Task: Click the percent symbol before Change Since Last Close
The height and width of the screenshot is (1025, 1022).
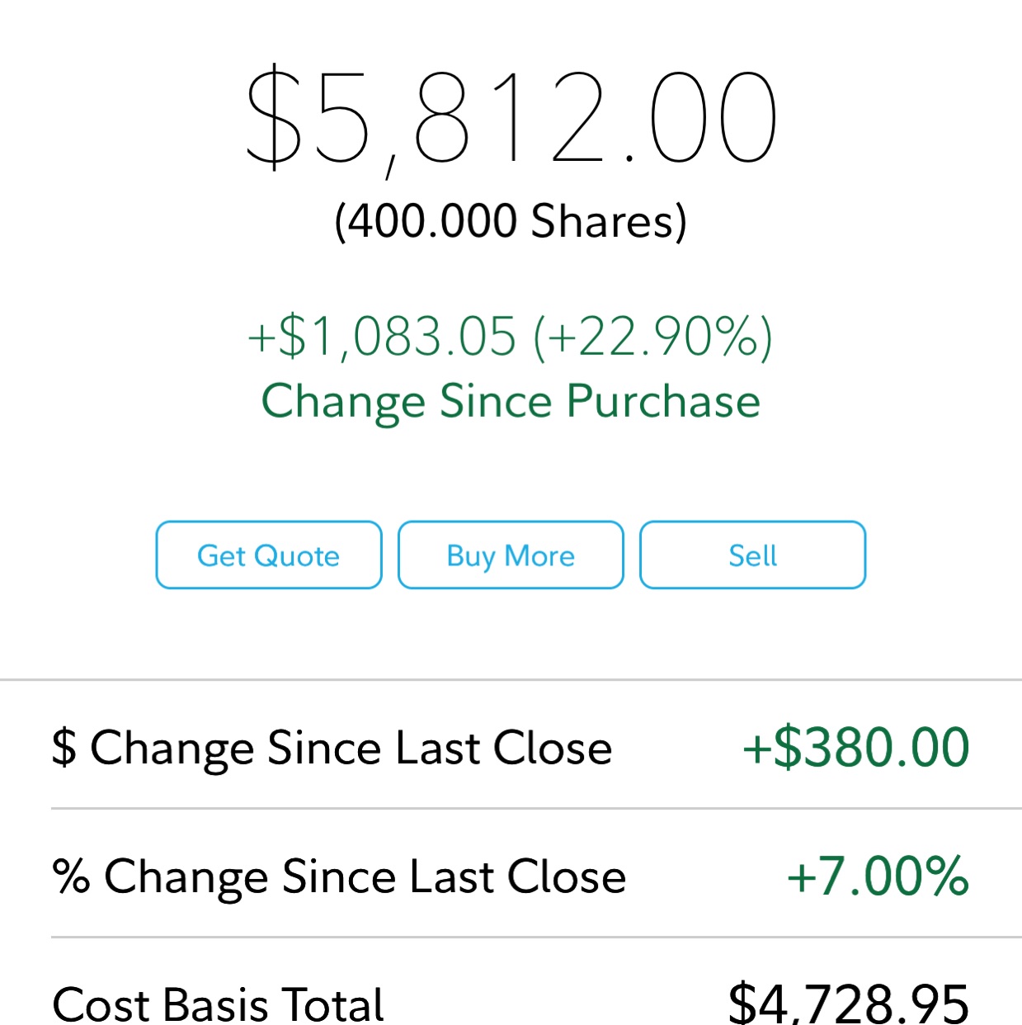Action: (x=71, y=876)
